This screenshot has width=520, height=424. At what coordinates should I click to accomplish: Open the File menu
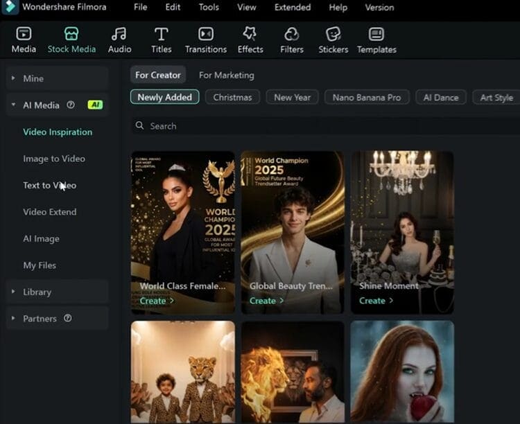tap(141, 8)
